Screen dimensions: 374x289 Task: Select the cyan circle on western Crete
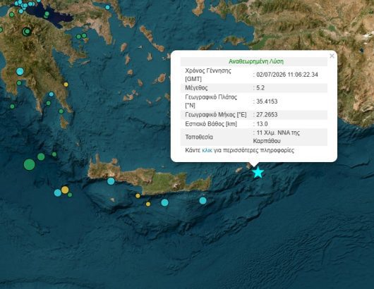pyautogui.click(x=111, y=181)
